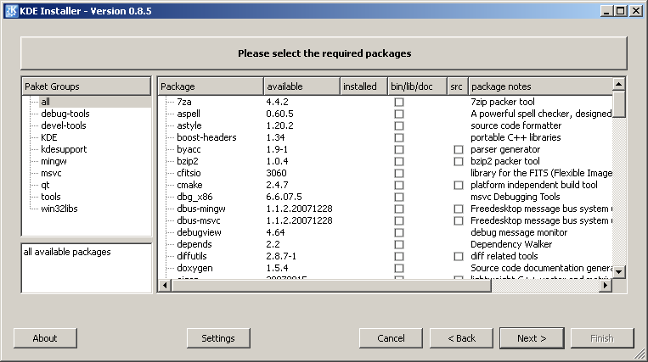Click the bin/lib/doc column header
The image size is (648, 362).
click(x=417, y=86)
